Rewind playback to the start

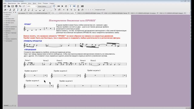[x=59, y=6]
